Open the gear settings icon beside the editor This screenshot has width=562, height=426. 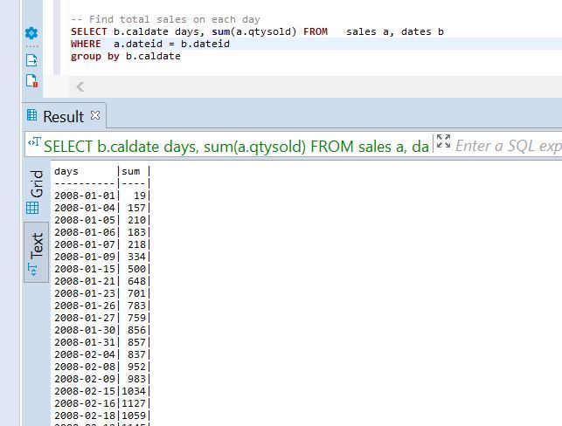click(x=31, y=33)
